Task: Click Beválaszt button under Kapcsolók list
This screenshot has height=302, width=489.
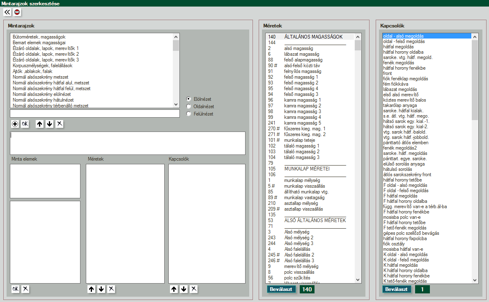Action: [397, 289]
